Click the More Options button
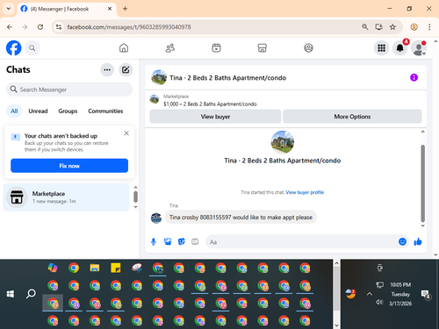439x329 pixels. 352,117
